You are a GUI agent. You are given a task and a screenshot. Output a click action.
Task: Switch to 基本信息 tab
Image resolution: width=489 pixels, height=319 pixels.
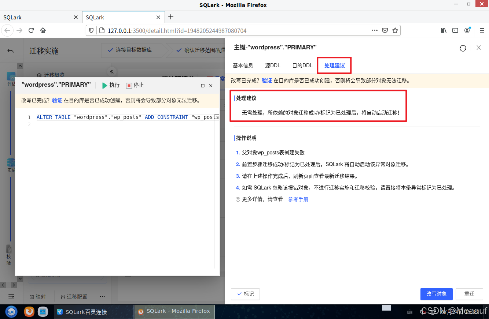click(x=243, y=65)
